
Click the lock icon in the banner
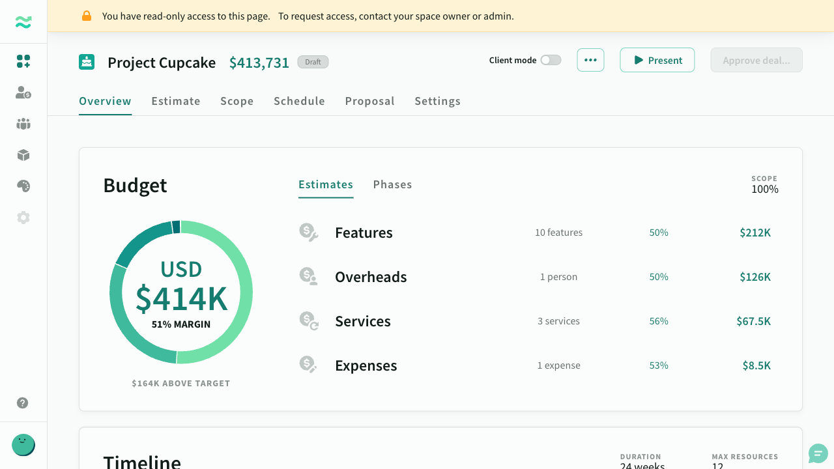[x=87, y=16]
